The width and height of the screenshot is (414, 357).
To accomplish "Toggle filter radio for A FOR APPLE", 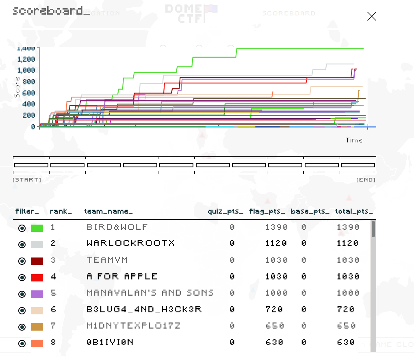I will [22, 278].
